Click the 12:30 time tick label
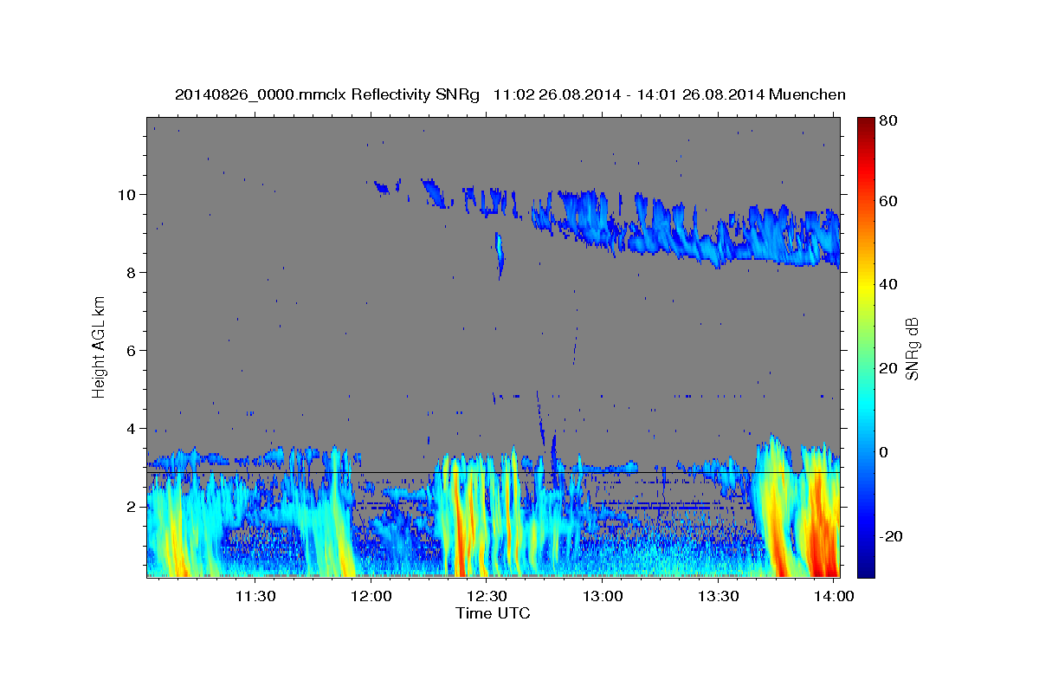The width and height of the screenshot is (1039, 693). click(487, 596)
